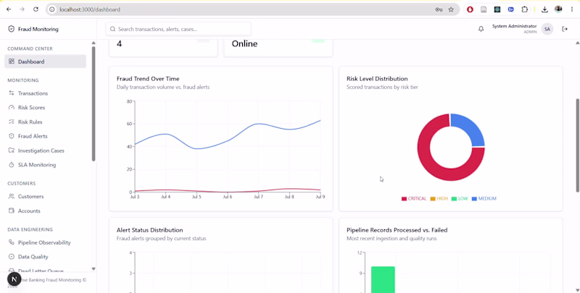Go to Investigation Cases
580x293 pixels.
tap(45, 150)
